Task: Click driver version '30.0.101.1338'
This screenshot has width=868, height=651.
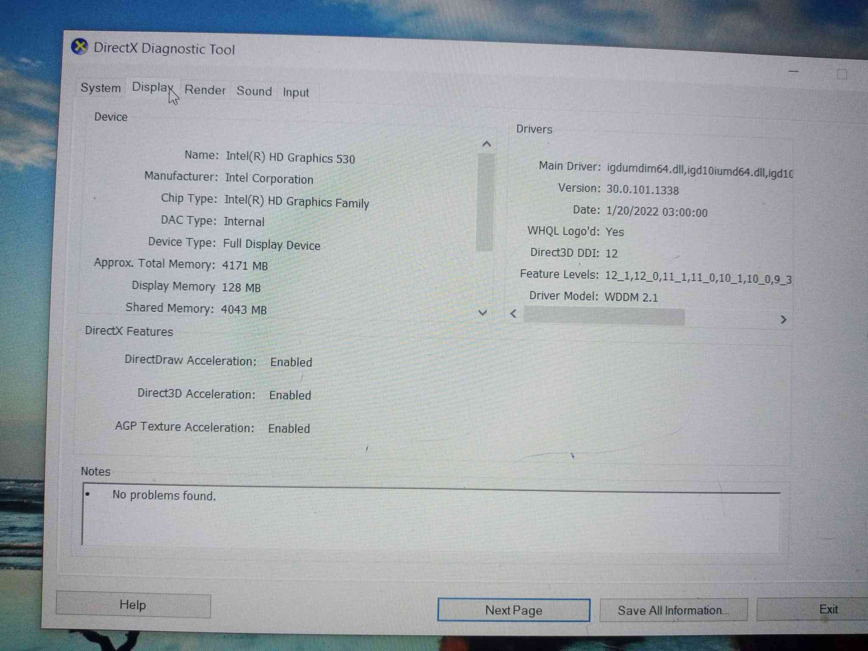Action: click(x=643, y=189)
